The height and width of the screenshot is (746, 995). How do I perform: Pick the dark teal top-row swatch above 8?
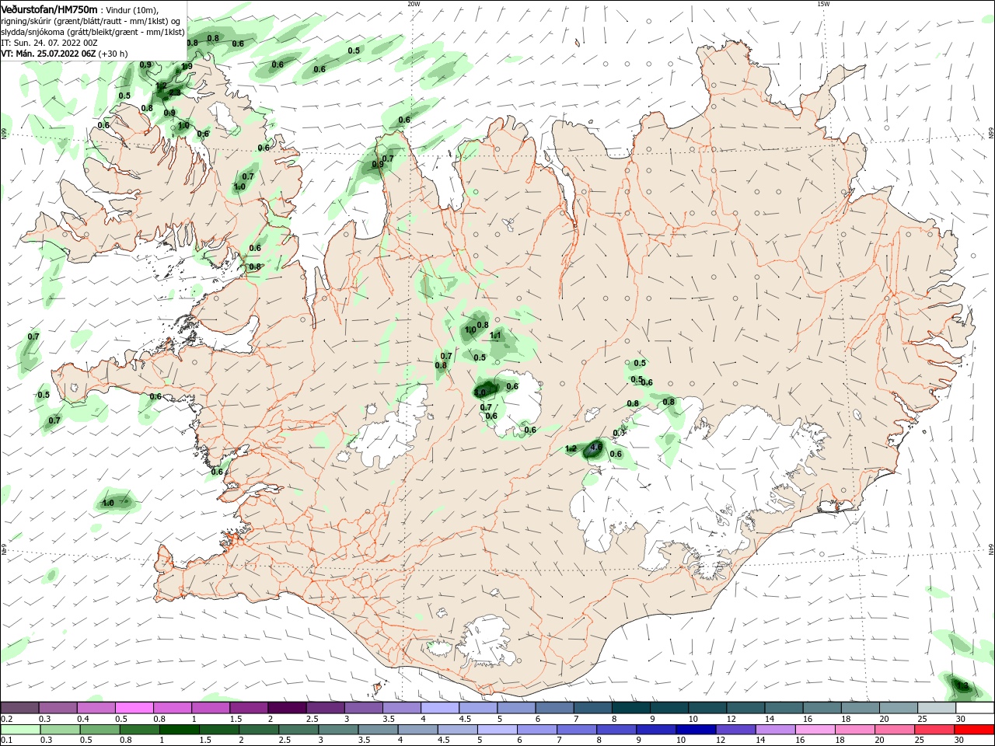pyautogui.click(x=630, y=708)
